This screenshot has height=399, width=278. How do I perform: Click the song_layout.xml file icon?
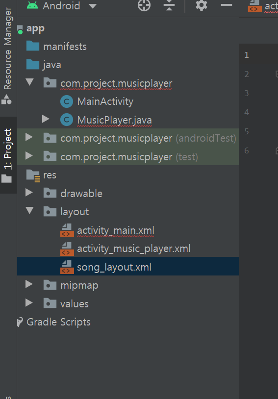tap(67, 267)
